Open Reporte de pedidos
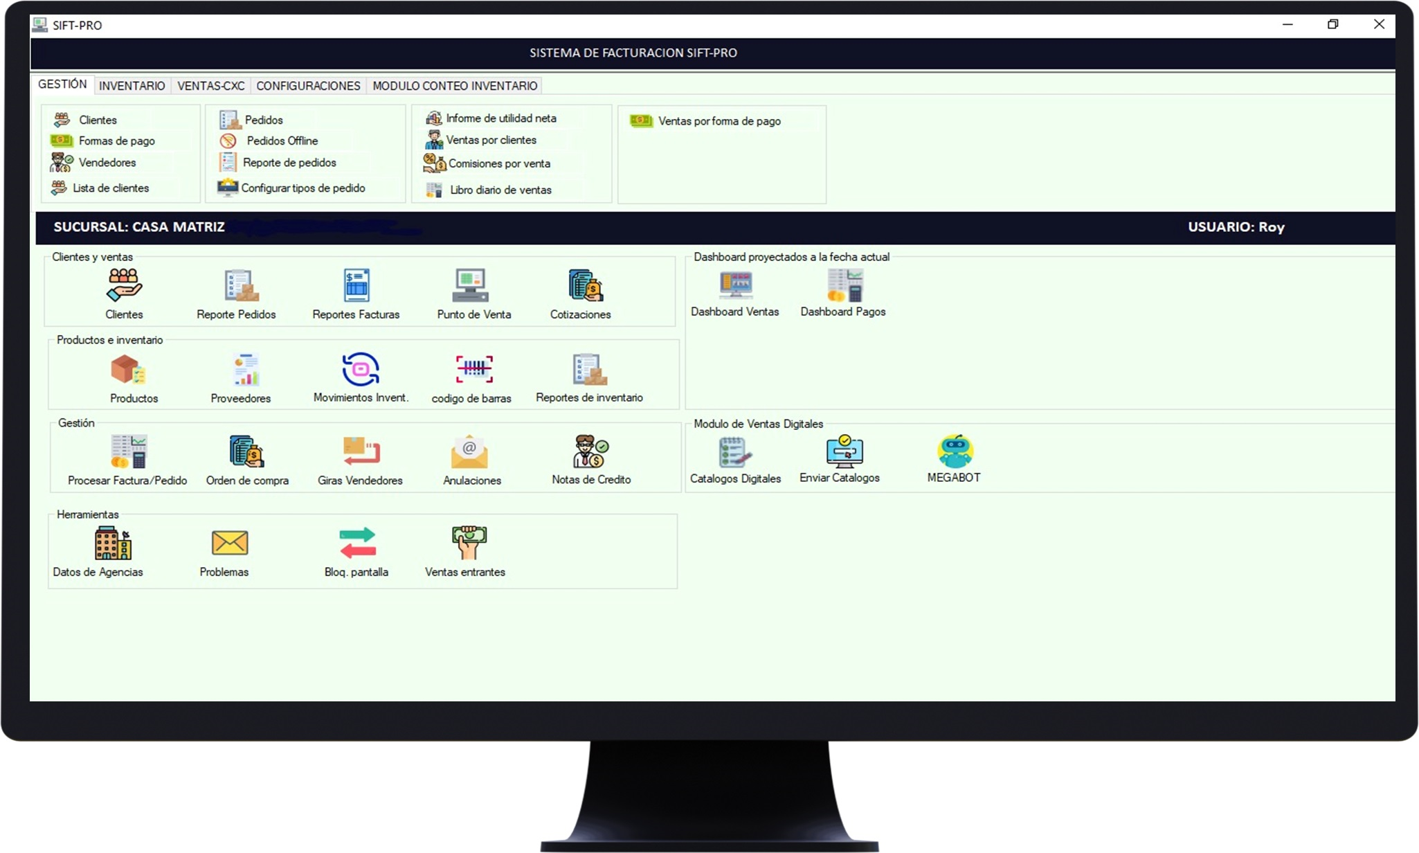The height and width of the screenshot is (853, 1419). pyautogui.click(x=289, y=162)
